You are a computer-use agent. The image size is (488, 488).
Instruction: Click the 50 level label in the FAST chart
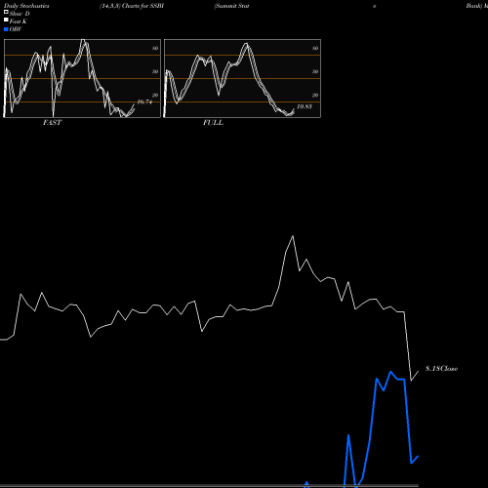point(155,71)
